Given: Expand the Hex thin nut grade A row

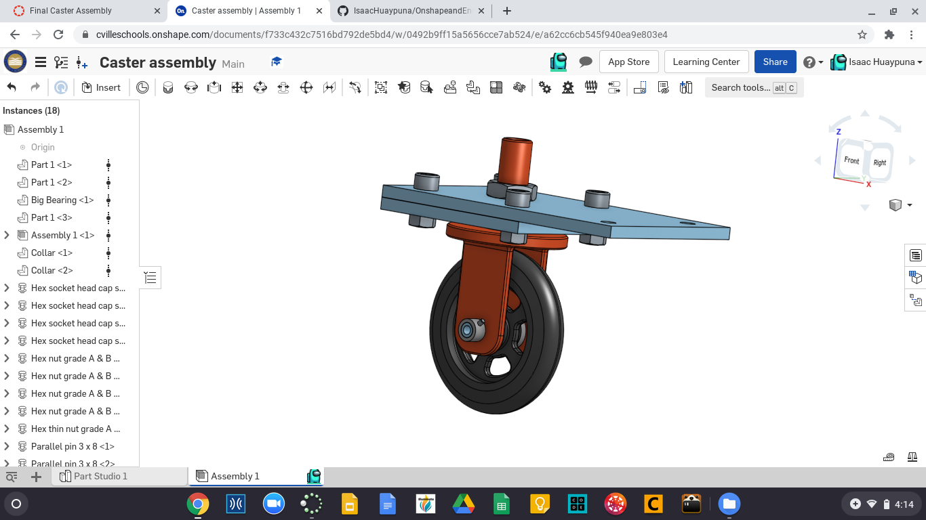Looking at the screenshot, I should (x=7, y=429).
